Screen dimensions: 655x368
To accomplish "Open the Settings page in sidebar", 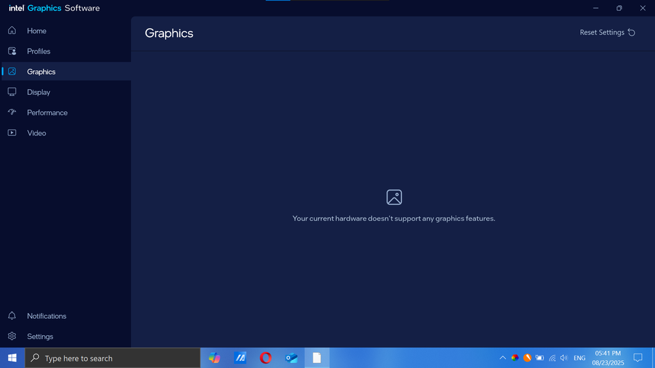I will [x=66, y=337].
